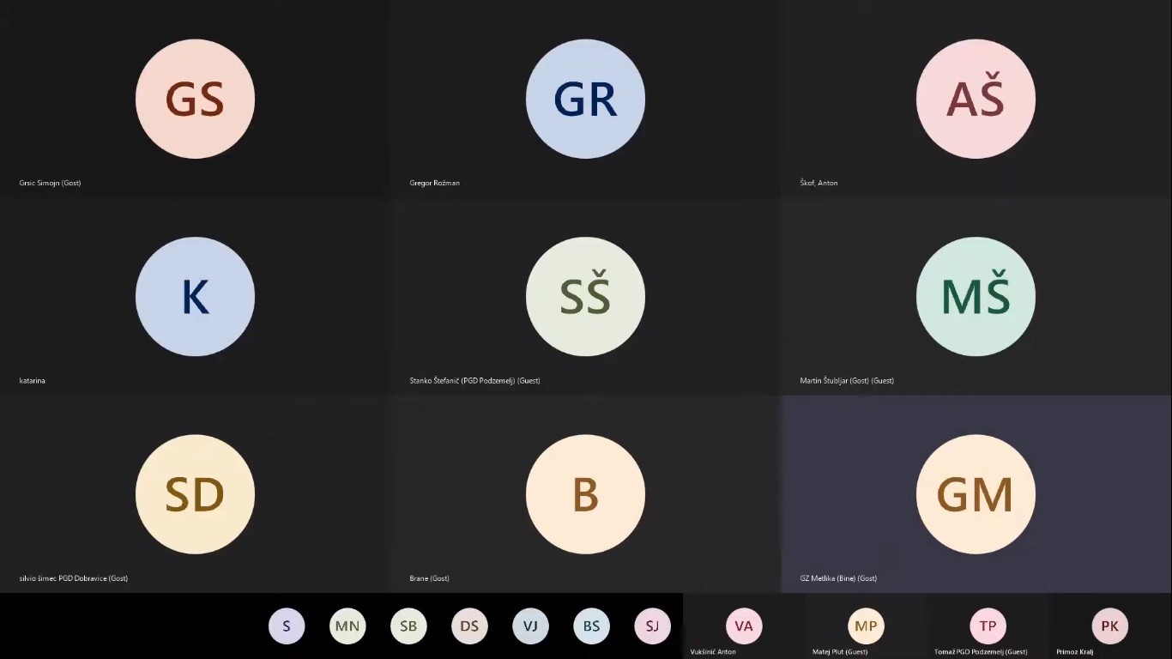Viewport: 1172px width, 659px height.
Task: Click the GS avatar of Grsic Simojn
Action: (195, 99)
